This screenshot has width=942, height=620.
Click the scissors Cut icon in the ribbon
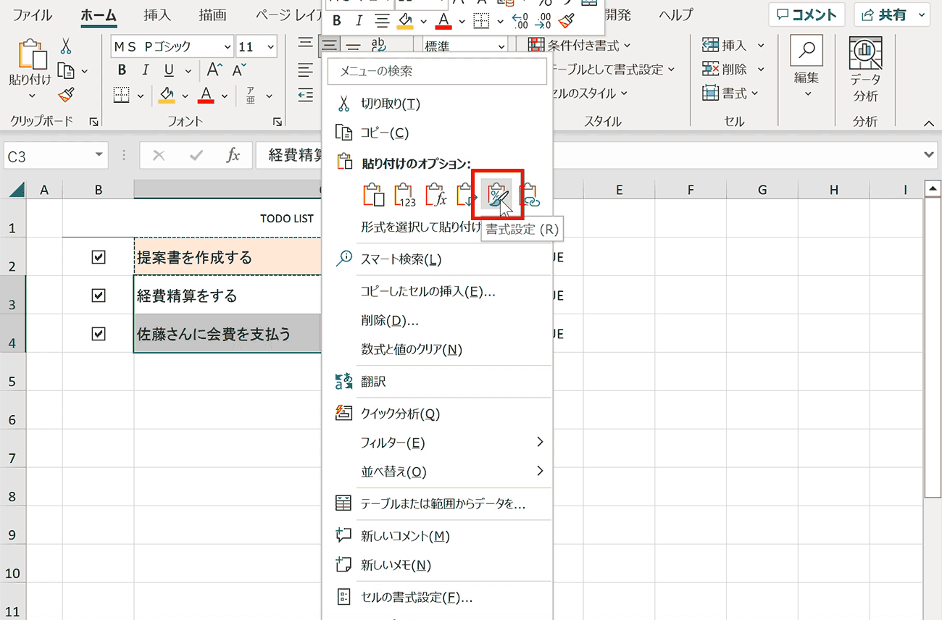(x=66, y=47)
